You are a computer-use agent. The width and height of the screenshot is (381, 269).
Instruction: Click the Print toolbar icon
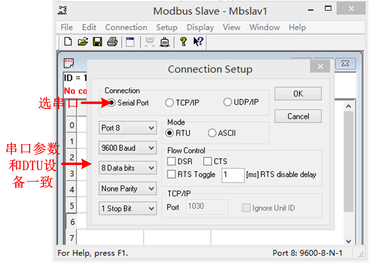[x=112, y=42]
